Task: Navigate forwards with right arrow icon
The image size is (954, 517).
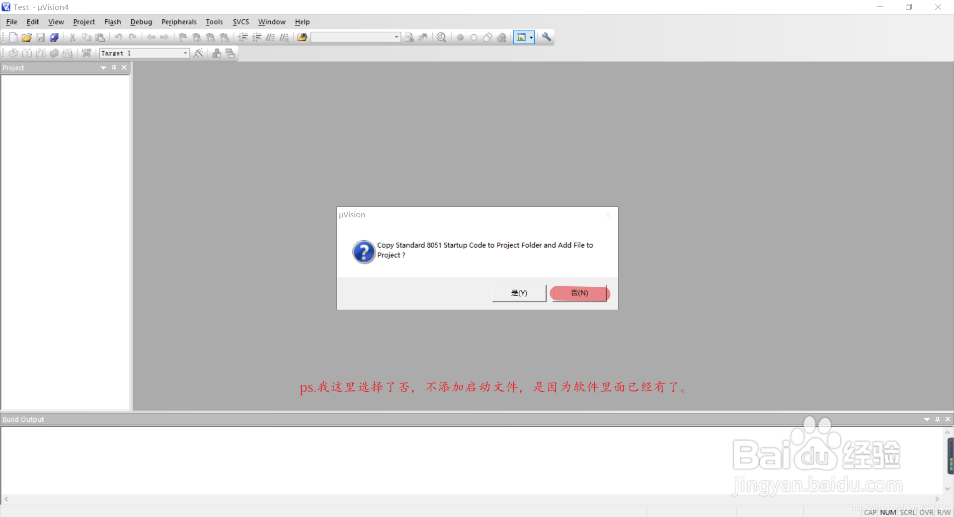Action: (x=164, y=37)
